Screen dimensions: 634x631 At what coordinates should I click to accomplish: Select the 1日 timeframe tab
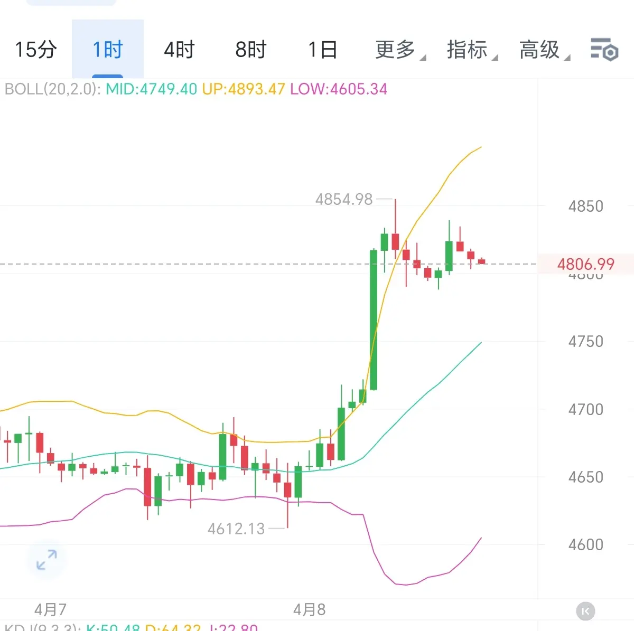[323, 50]
